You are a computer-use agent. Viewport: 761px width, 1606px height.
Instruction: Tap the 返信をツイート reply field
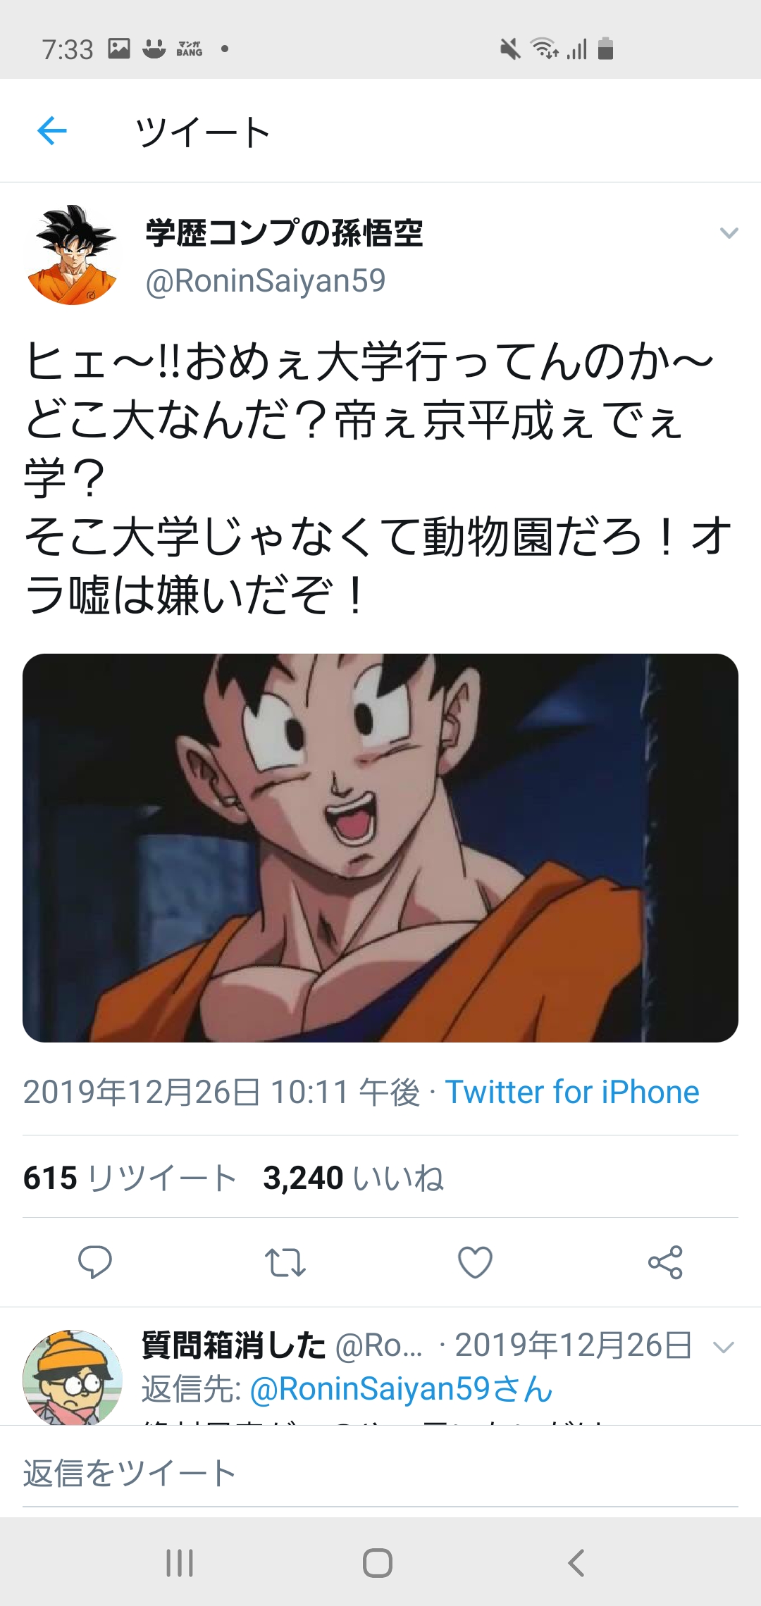click(x=380, y=1474)
